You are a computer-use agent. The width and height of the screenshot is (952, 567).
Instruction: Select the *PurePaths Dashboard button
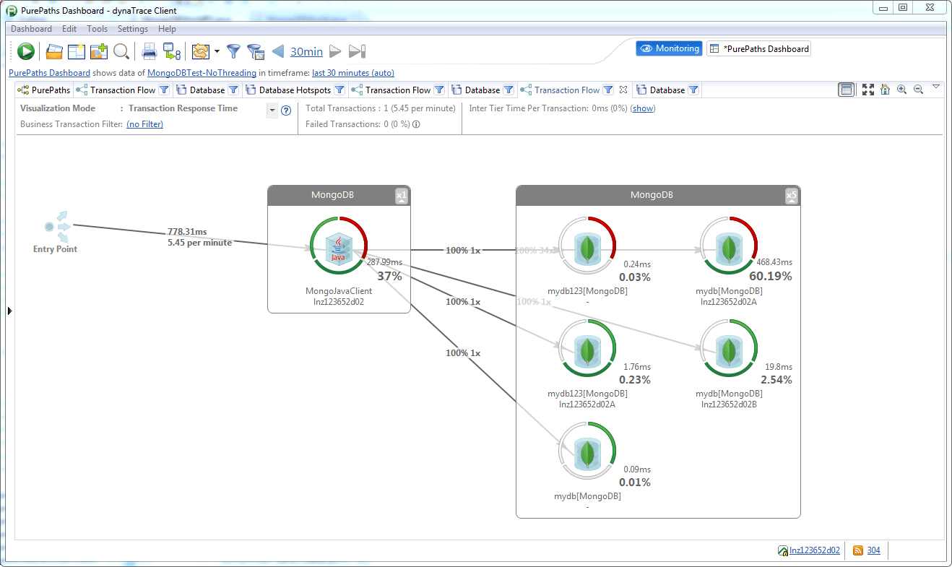758,48
